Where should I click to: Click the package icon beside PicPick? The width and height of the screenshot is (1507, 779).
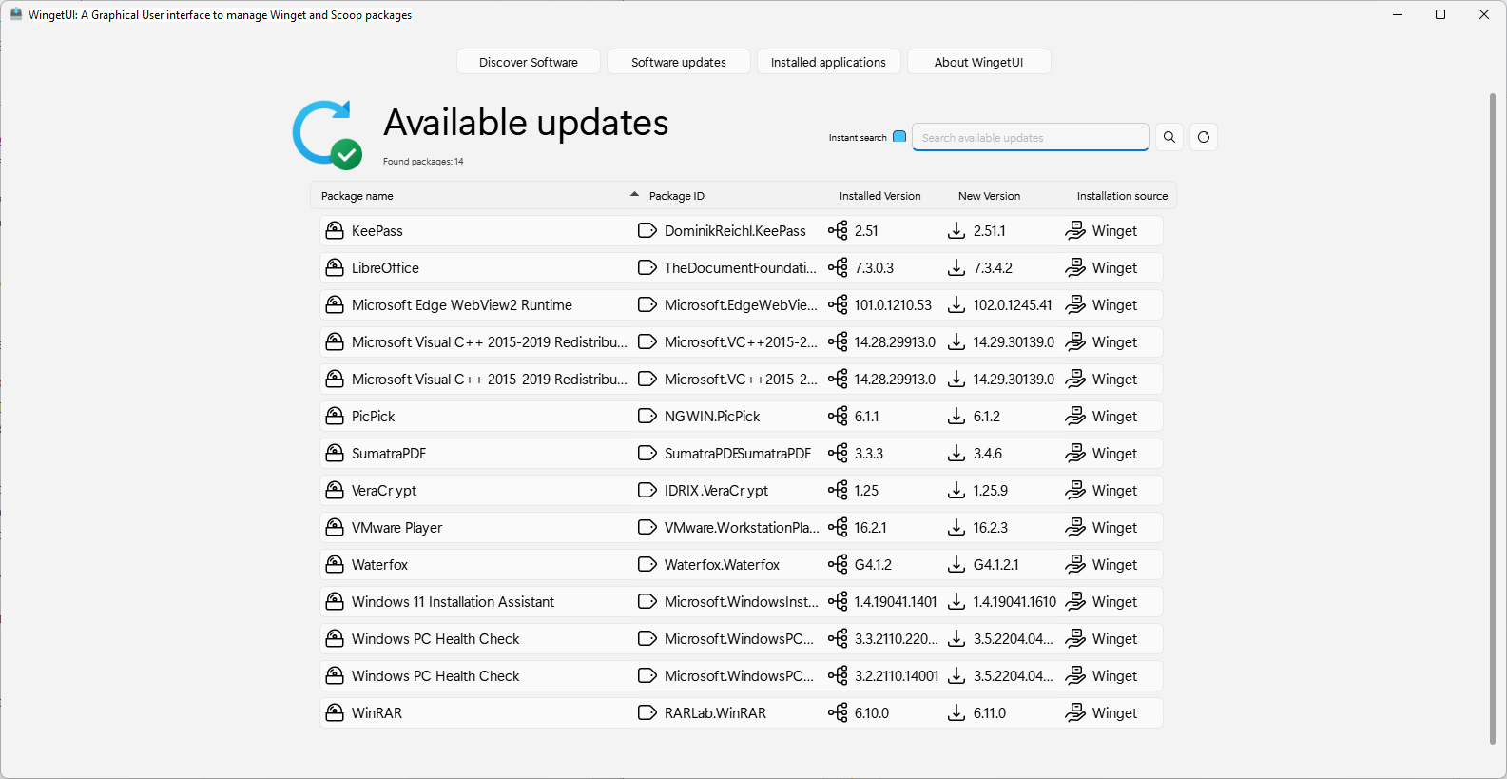click(335, 416)
